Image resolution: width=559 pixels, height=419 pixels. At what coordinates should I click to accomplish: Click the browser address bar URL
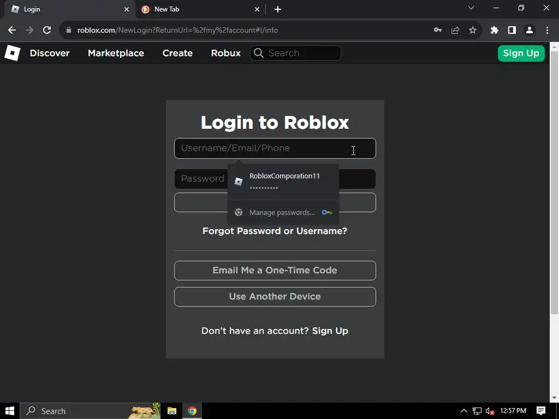pyautogui.click(x=177, y=30)
